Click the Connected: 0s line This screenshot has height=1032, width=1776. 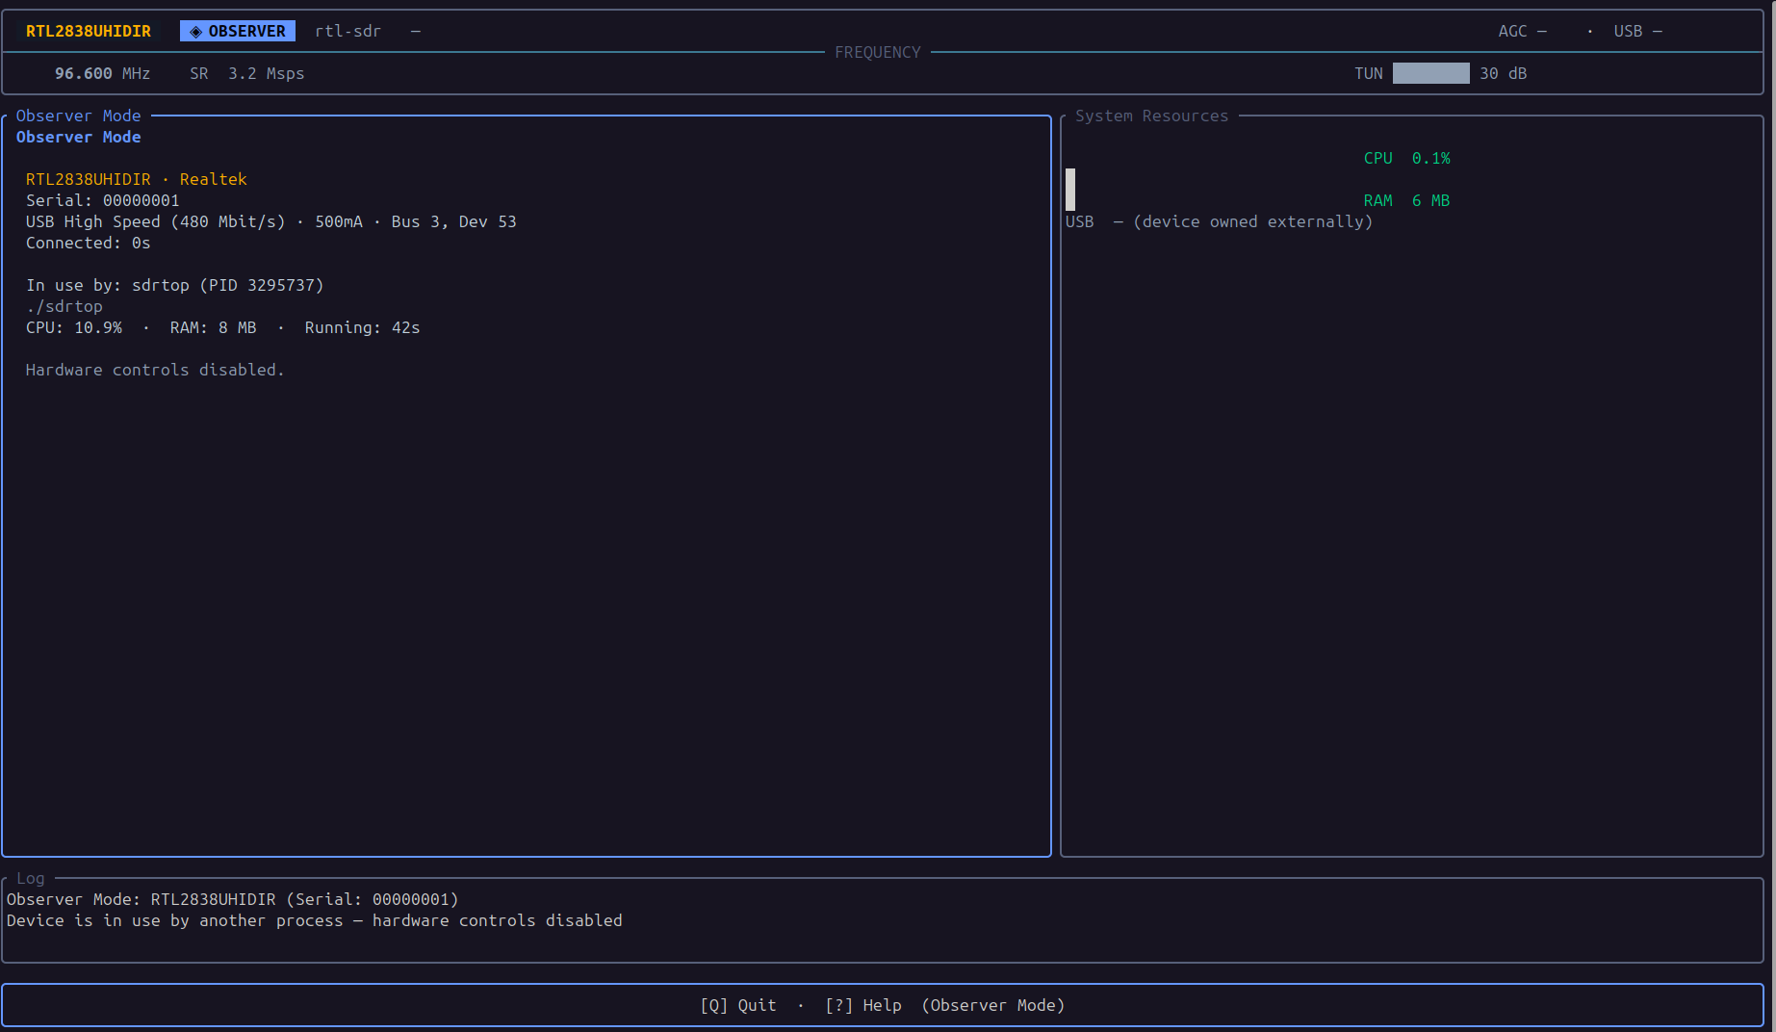point(88,243)
